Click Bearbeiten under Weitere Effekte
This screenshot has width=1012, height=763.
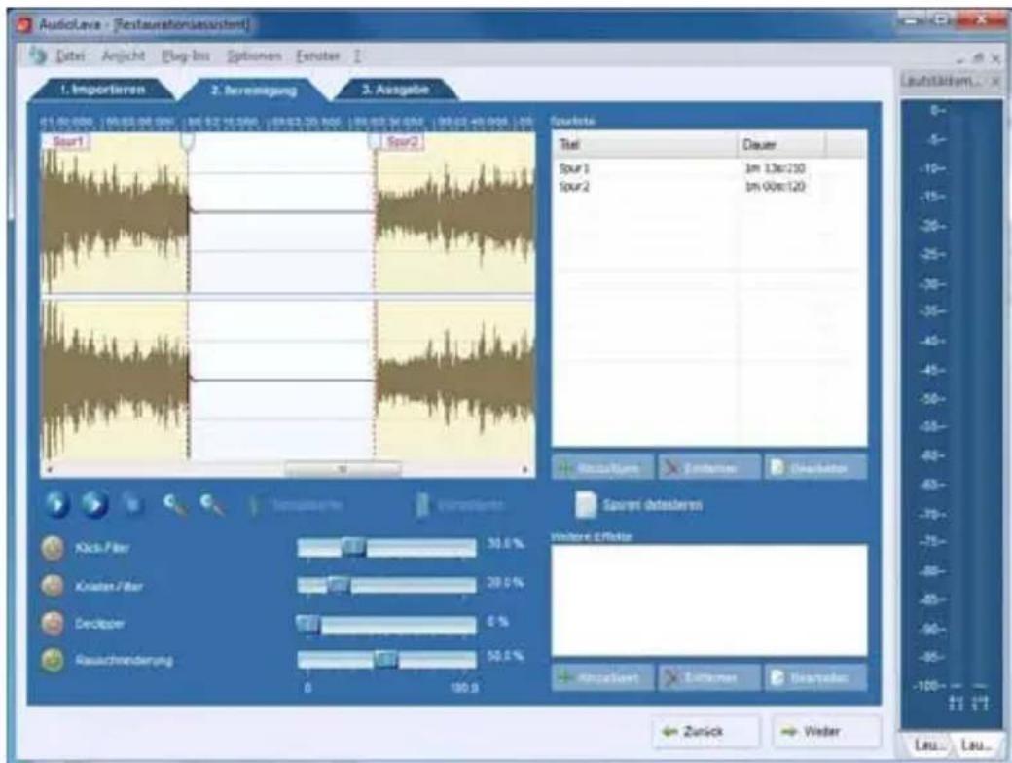tap(815, 677)
